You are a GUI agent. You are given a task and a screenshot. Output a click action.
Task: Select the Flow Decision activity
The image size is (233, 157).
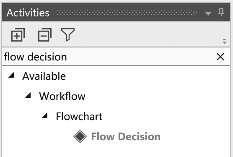click(126, 136)
